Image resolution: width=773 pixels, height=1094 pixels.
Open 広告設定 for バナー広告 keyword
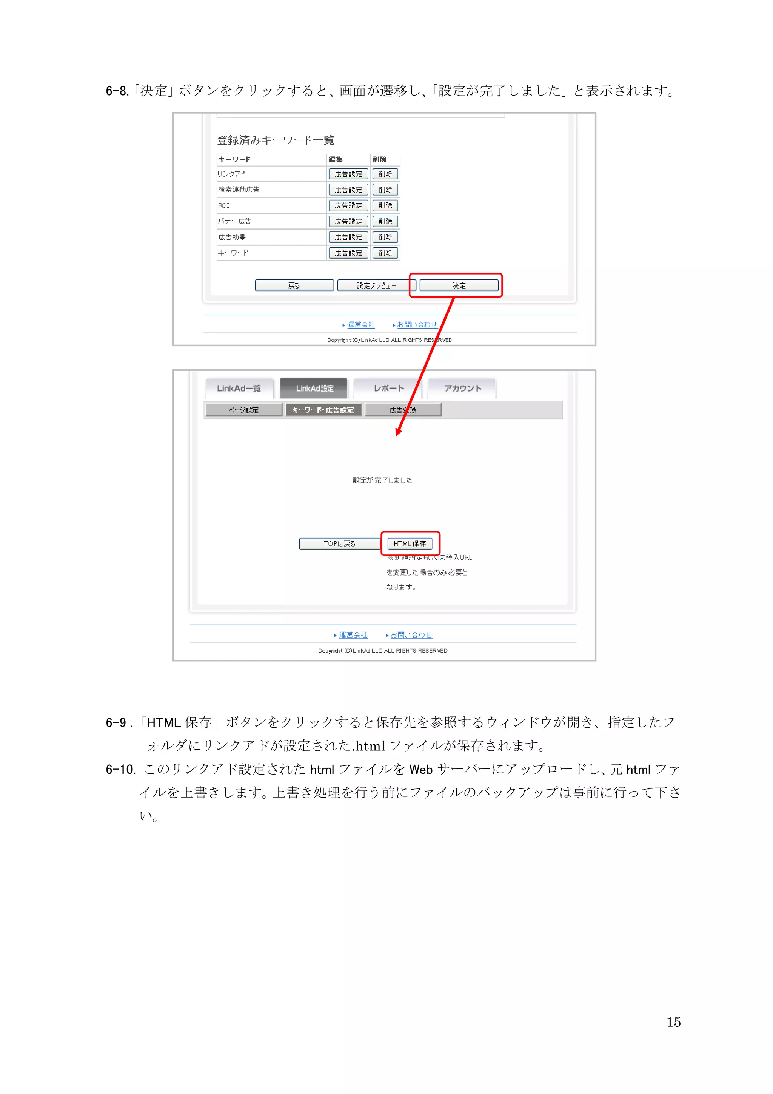pos(348,221)
